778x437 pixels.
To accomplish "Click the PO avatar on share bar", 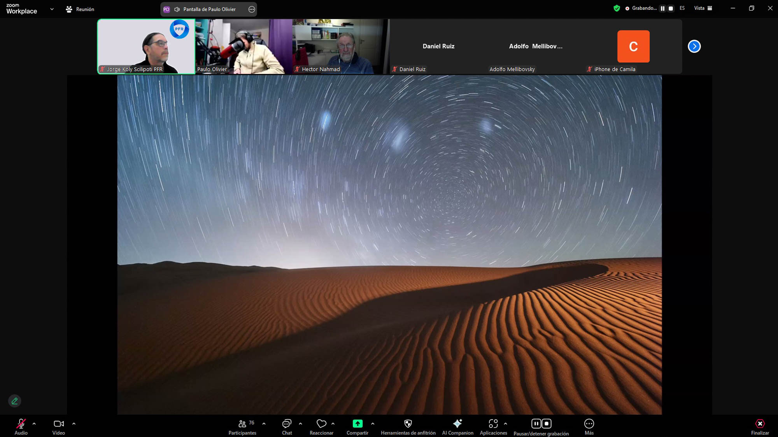I will (166, 9).
